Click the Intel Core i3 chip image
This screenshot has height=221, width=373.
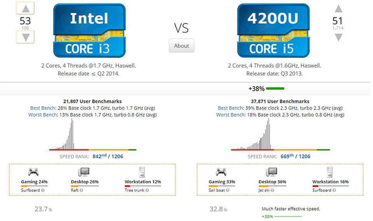pyautogui.click(x=89, y=30)
